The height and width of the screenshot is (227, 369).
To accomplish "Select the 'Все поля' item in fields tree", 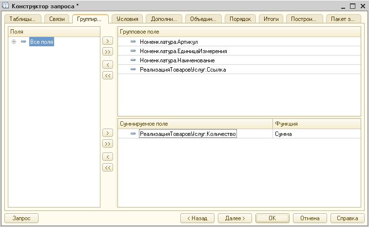I will pos(41,42).
